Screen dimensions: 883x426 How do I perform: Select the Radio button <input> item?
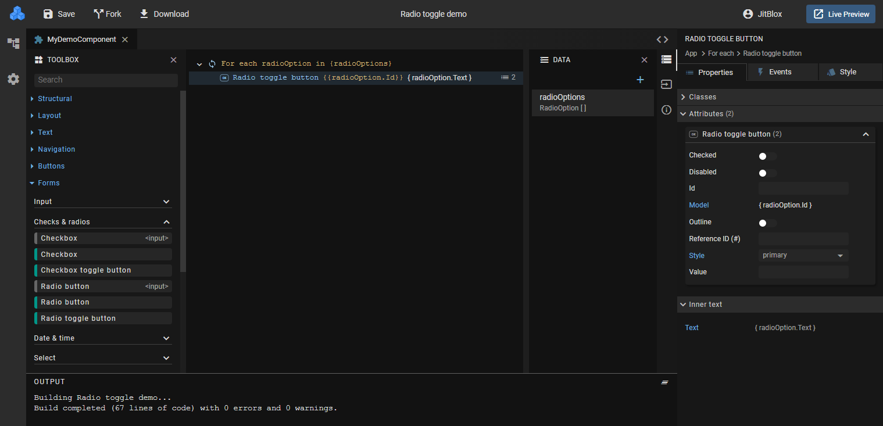pyautogui.click(x=103, y=287)
